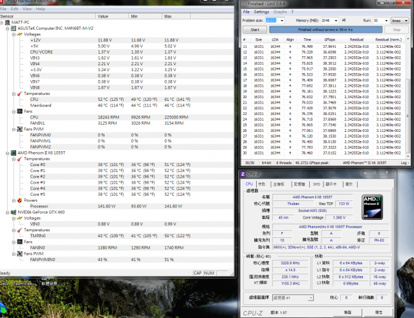Select the FANPWMIN0 row
414x318 pixels.
[116, 260]
